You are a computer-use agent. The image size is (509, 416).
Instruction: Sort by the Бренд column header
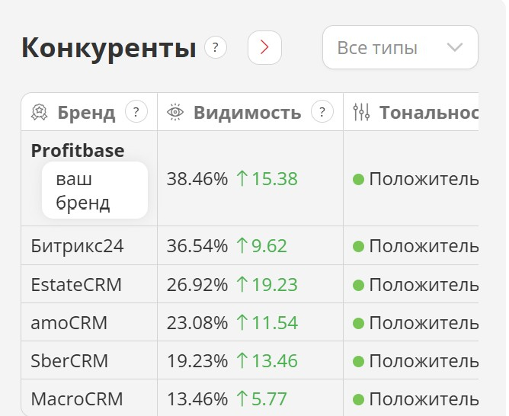tap(85, 113)
